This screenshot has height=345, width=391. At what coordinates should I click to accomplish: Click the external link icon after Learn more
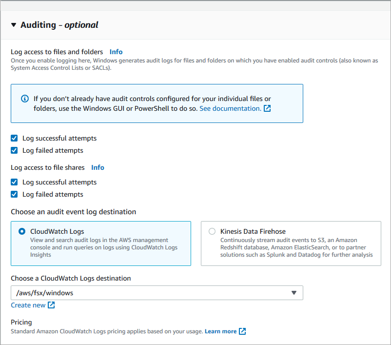242,331
